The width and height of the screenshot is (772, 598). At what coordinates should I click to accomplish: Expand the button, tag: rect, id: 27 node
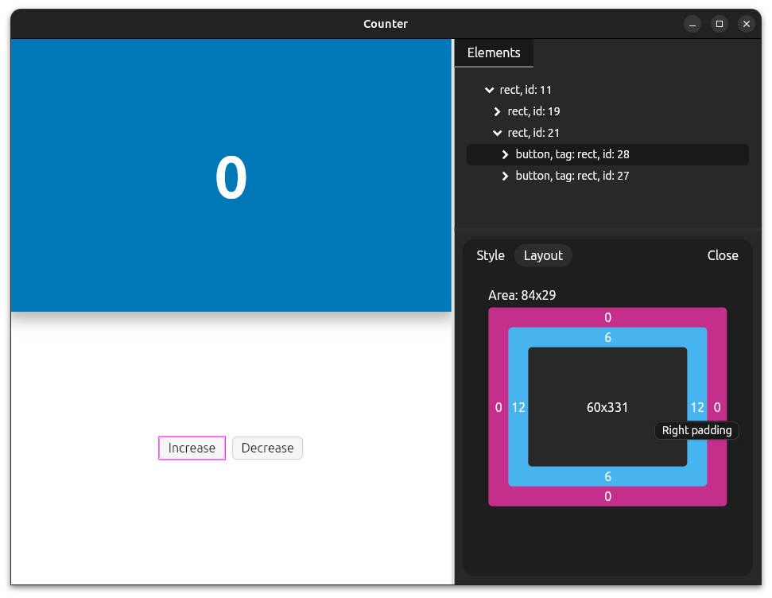(505, 176)
